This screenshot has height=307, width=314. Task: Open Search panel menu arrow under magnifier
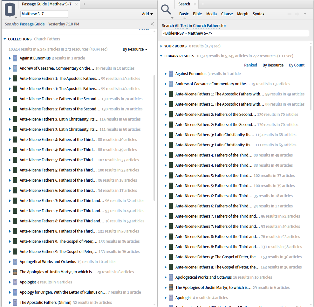pyautogui.click(x=172, y=18)
